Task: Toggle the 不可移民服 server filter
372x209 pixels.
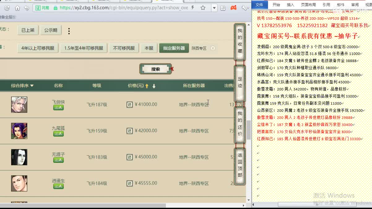Action: click(124, 48)
